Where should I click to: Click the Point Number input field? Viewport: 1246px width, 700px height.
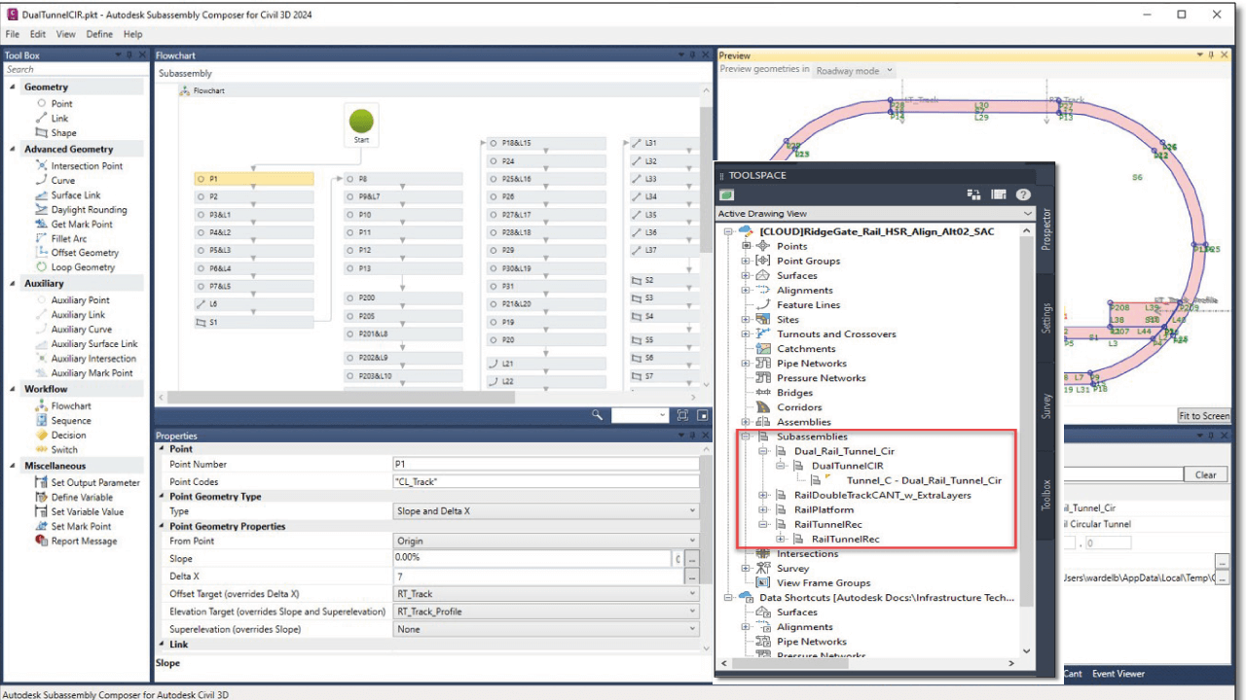546,465
